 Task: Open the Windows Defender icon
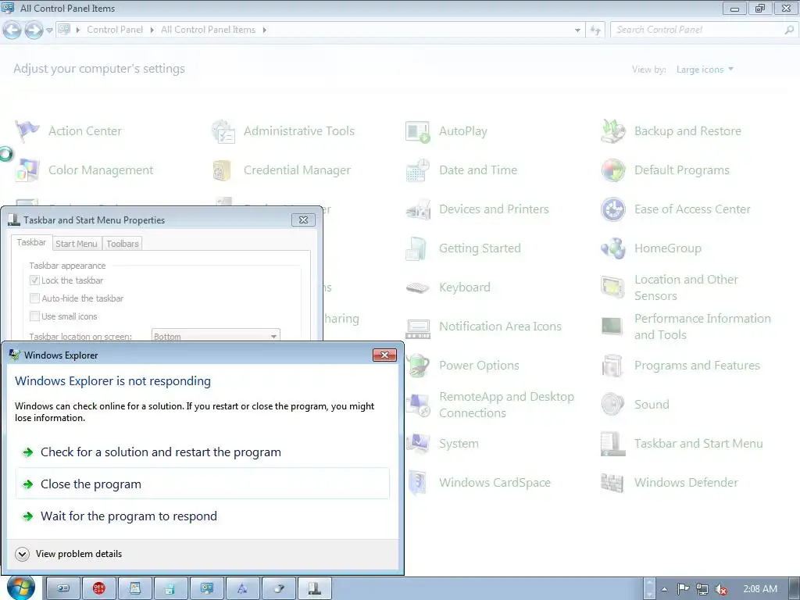(x=612, y=483)
